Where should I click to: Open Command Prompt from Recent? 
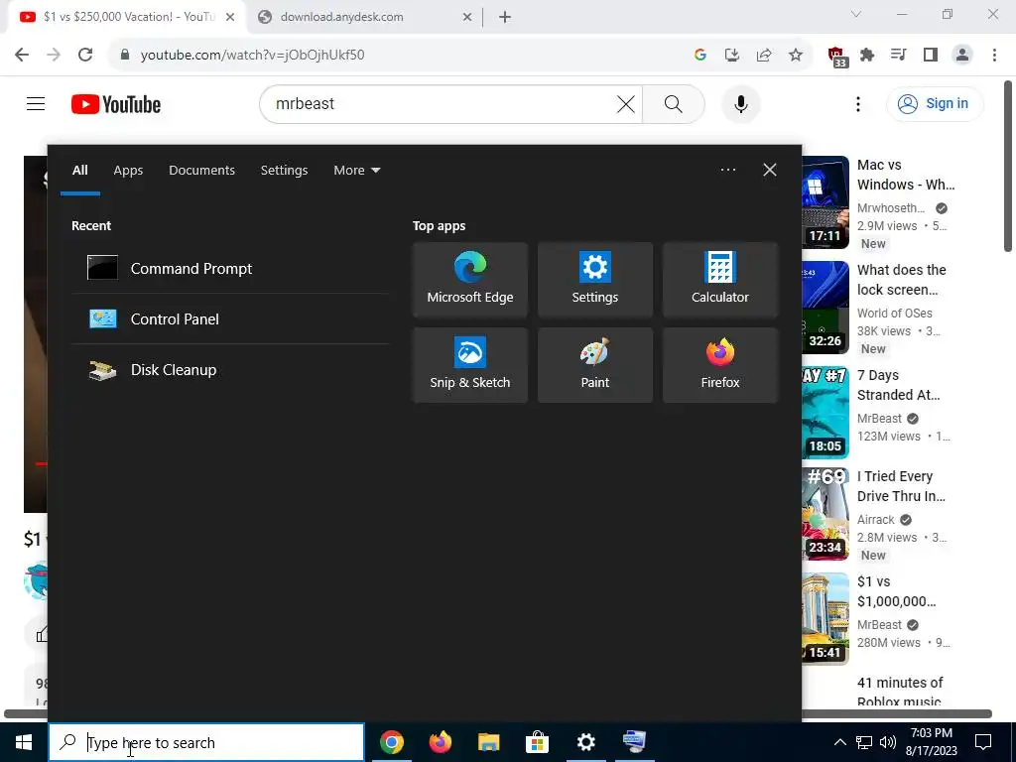(x=230, y=268)
